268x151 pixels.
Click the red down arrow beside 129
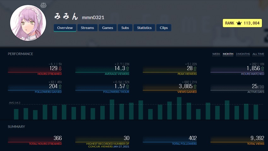click(x=60, y=69)
